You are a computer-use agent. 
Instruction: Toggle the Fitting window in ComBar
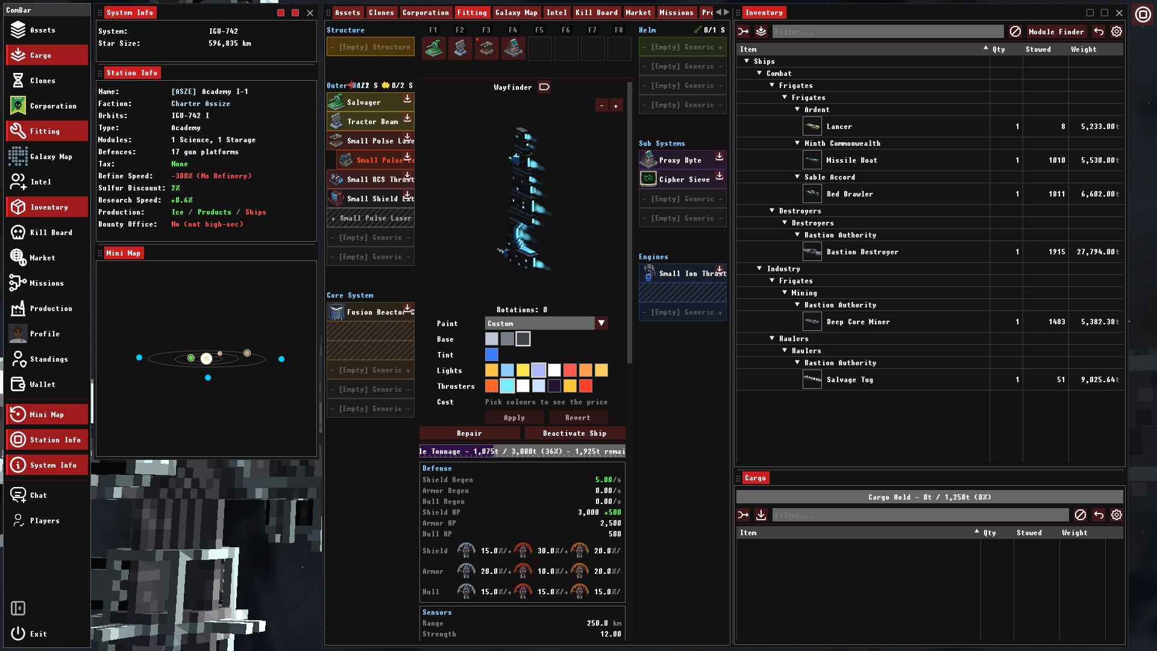pyautogui.click(x=47, y=131)
